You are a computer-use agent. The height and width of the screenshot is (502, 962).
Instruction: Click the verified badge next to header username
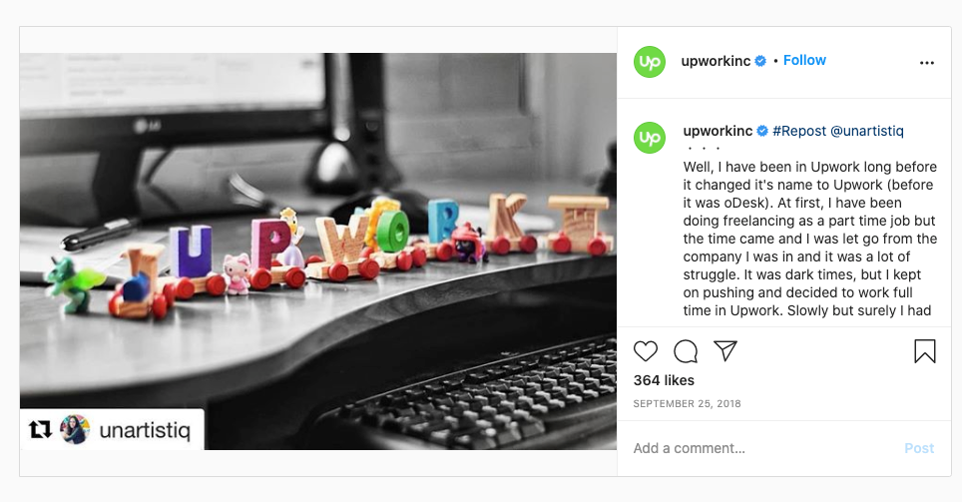coord(760,61)
